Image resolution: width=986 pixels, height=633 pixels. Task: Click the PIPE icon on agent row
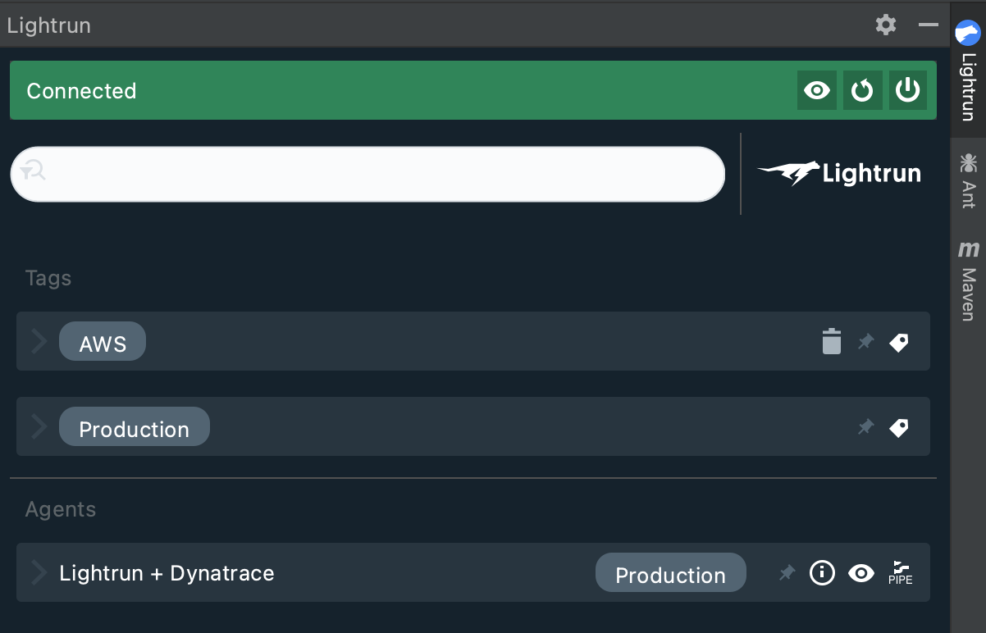coord(900,573)
